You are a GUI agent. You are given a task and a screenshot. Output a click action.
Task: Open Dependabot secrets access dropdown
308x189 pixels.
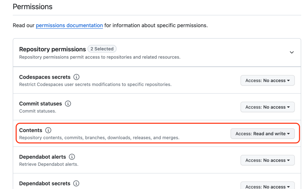coord(268,186)
